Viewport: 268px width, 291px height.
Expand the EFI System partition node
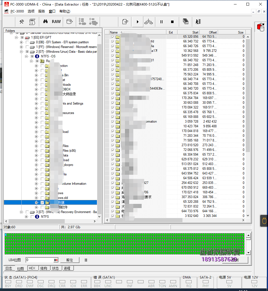[x=21, y=42]
